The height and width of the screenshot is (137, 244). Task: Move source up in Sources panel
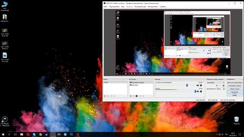pyautogui.click(x=140, y=96)
